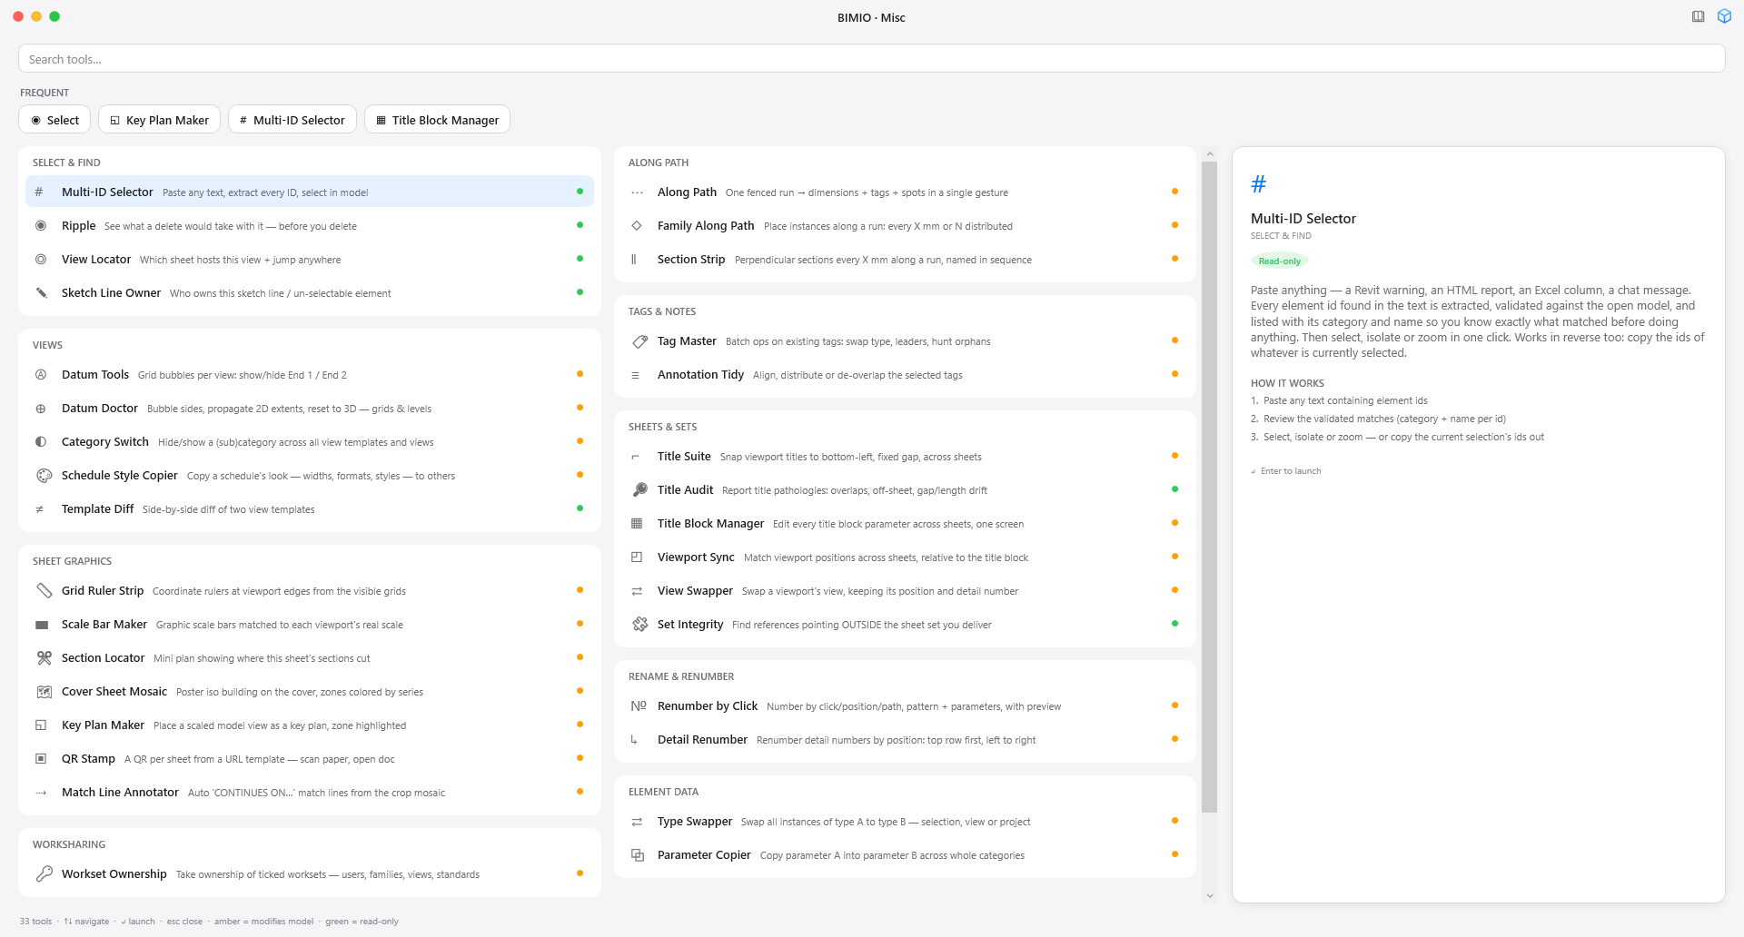Launch Multi-ID Selector from frequent bar

tap(292, 120)
